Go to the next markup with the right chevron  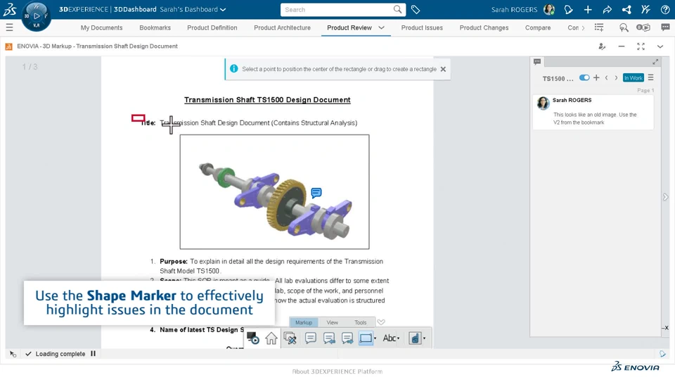coord(616,77)
